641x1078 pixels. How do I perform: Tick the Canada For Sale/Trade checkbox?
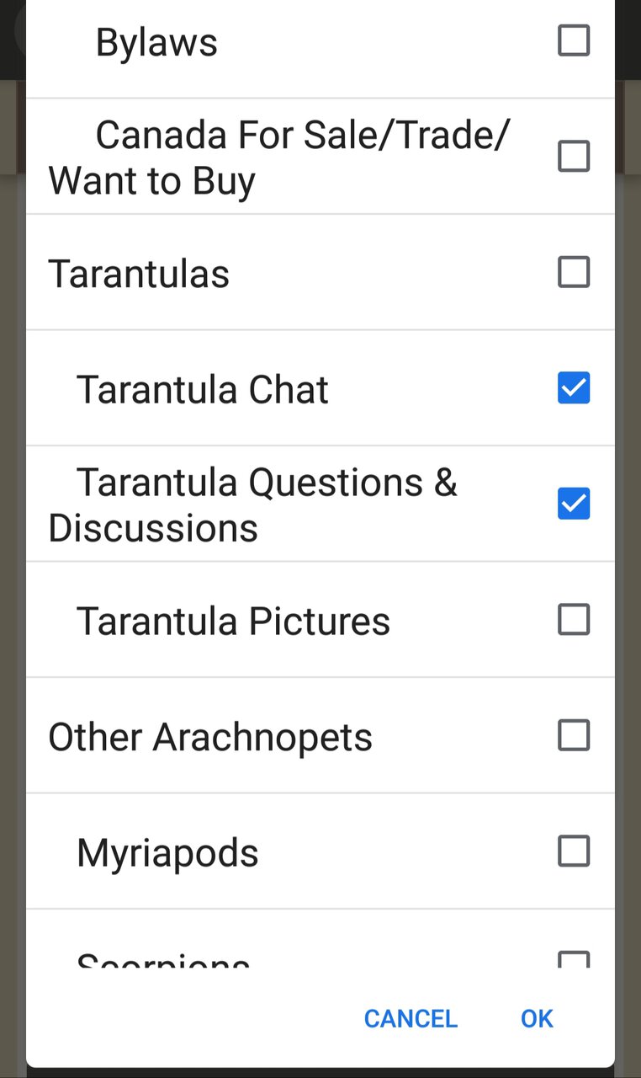(x=574, y=157)
